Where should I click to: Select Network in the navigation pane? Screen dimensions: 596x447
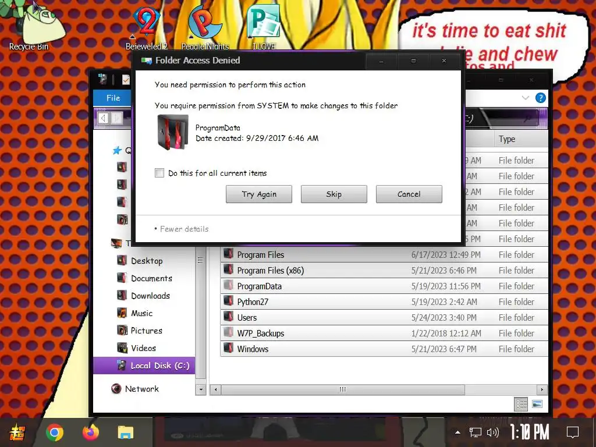142,389
